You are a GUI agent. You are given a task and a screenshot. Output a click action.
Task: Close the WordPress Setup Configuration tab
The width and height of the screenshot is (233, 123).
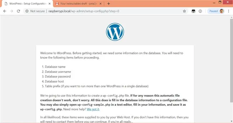(50, 4)
